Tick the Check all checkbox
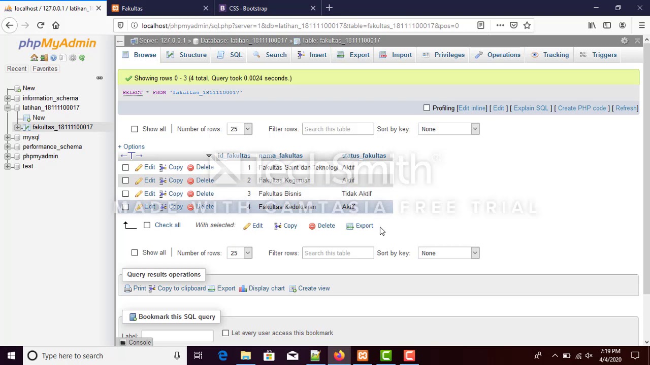The image size is (650, 365). 147,225
